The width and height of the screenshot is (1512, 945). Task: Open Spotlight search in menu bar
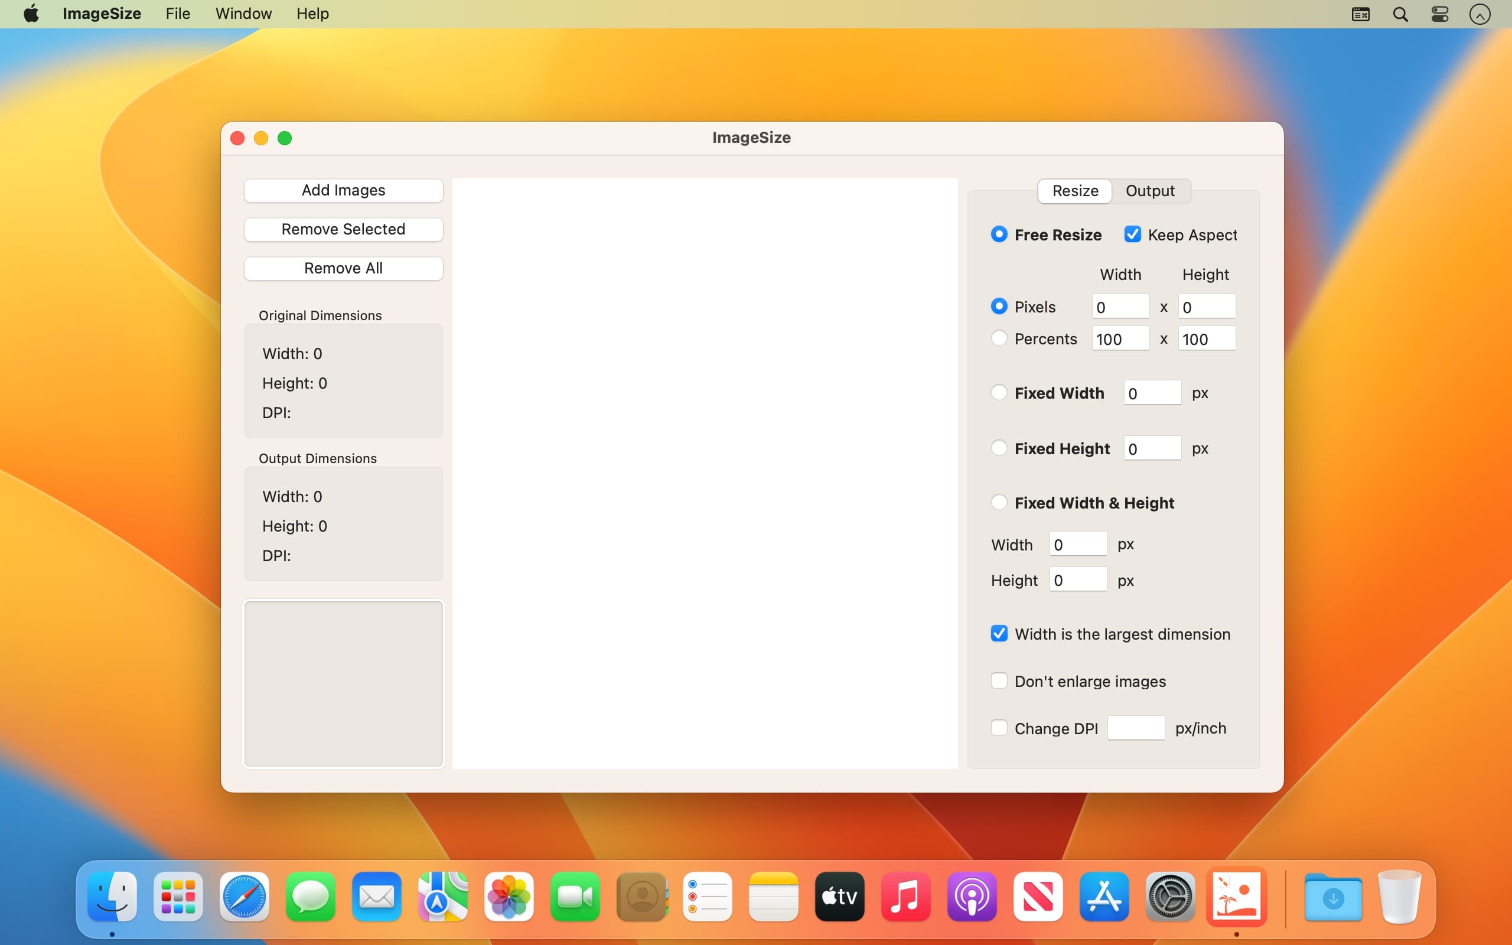[1400, 14]
